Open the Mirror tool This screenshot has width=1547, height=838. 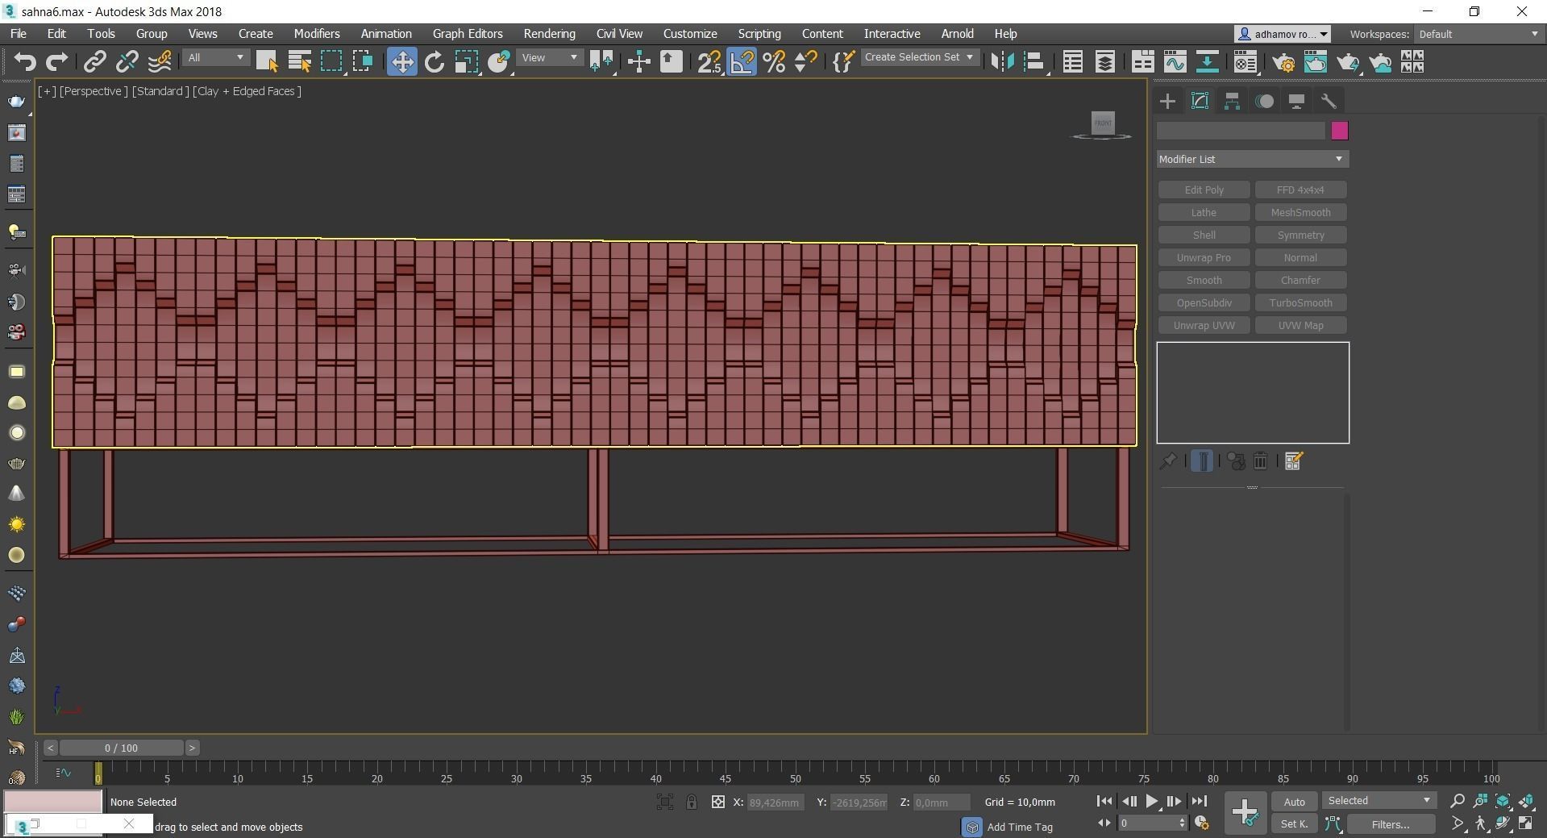[x=1001, y=62]
